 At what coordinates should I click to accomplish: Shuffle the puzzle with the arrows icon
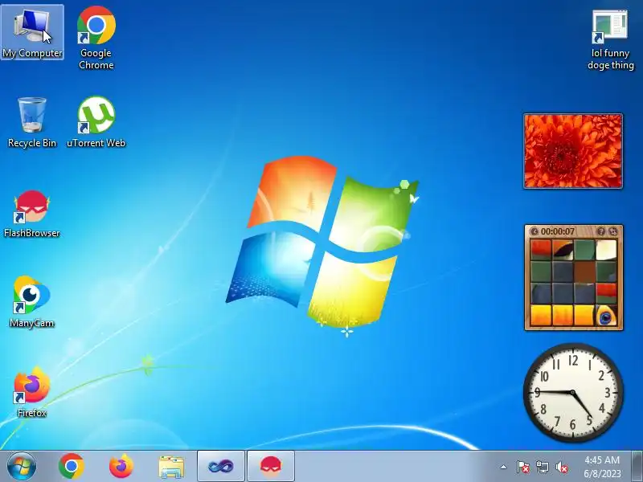coord(612,231)
